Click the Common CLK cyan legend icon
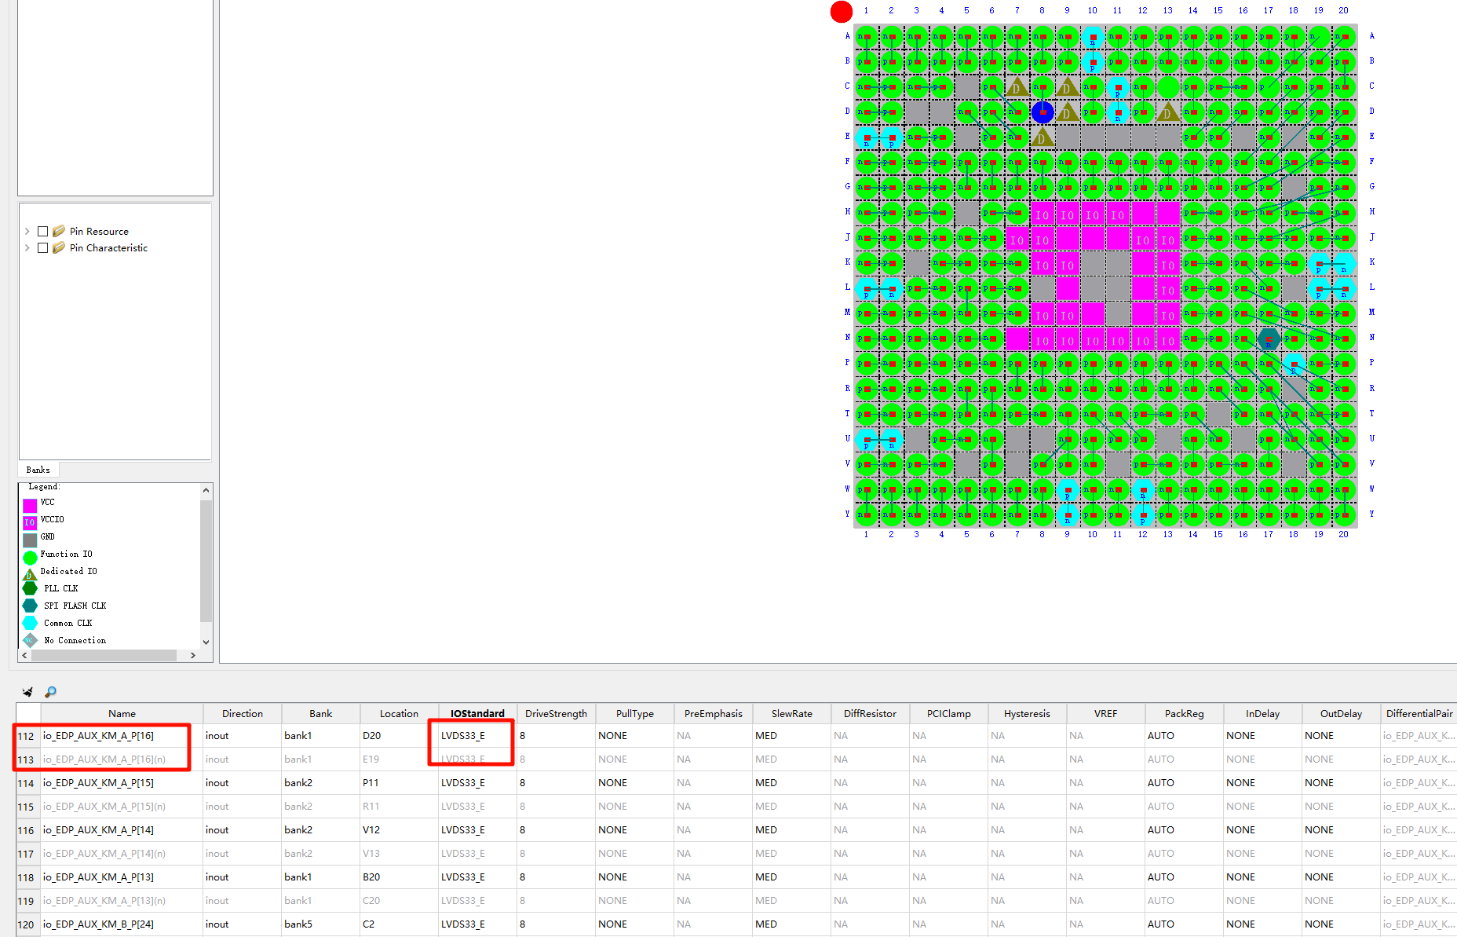This screenshot has width=1457, height=937. (30, 623)
